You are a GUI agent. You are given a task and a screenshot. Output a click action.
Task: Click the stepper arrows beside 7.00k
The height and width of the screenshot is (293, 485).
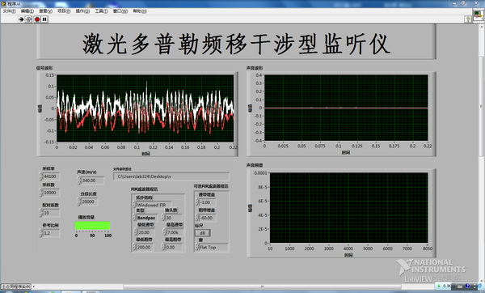164,232
